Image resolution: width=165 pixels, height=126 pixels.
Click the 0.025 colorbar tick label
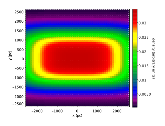143,37
